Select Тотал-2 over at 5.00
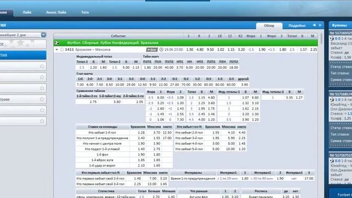This screenshot has height=198, width=352. pyautogui.click(x=126, y=67)
